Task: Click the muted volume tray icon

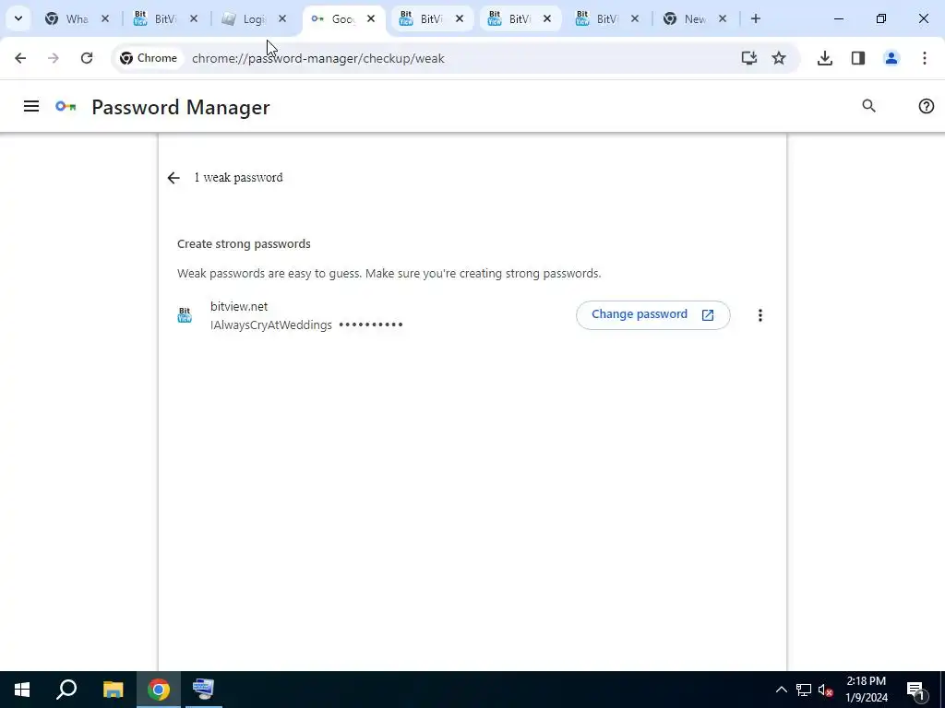Action: (x=826, y=690)
